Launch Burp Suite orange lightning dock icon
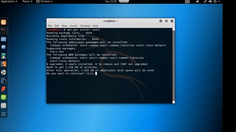This screenshot has width=236, height=132. point(3,64)
